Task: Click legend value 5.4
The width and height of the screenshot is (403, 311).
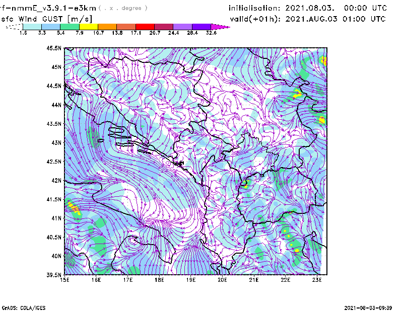Action: (60, 33)
